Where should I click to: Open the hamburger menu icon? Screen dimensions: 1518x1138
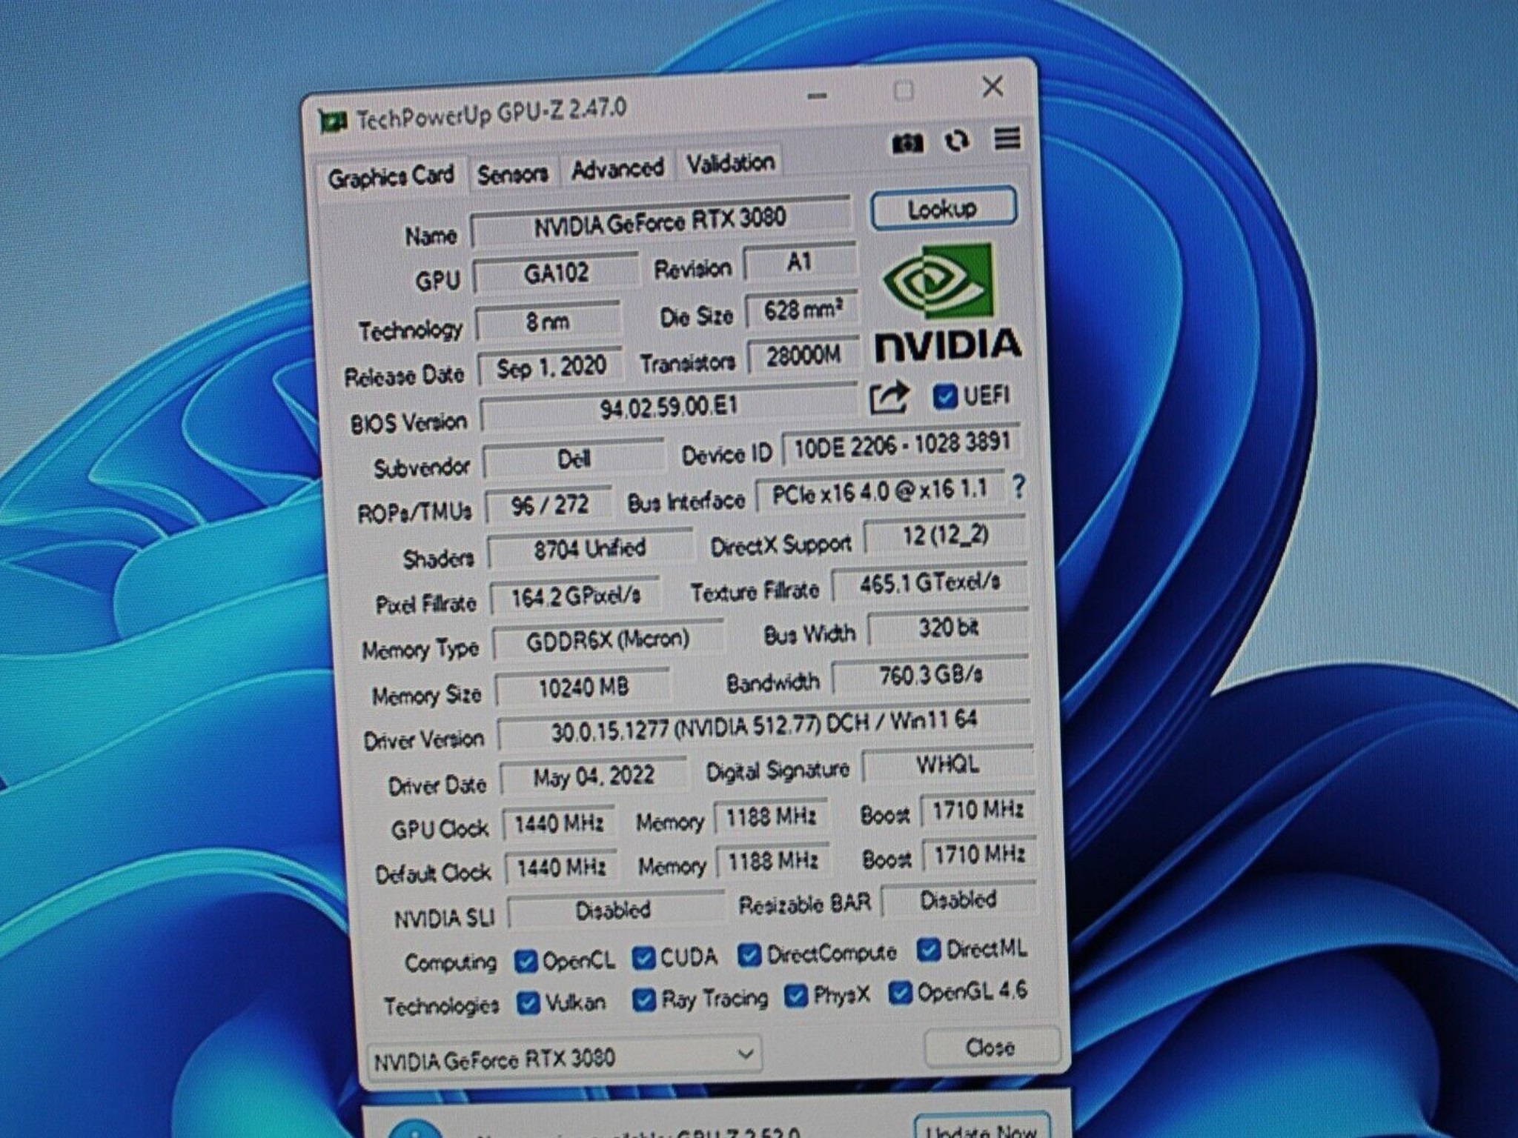(x=1007, y=138)
